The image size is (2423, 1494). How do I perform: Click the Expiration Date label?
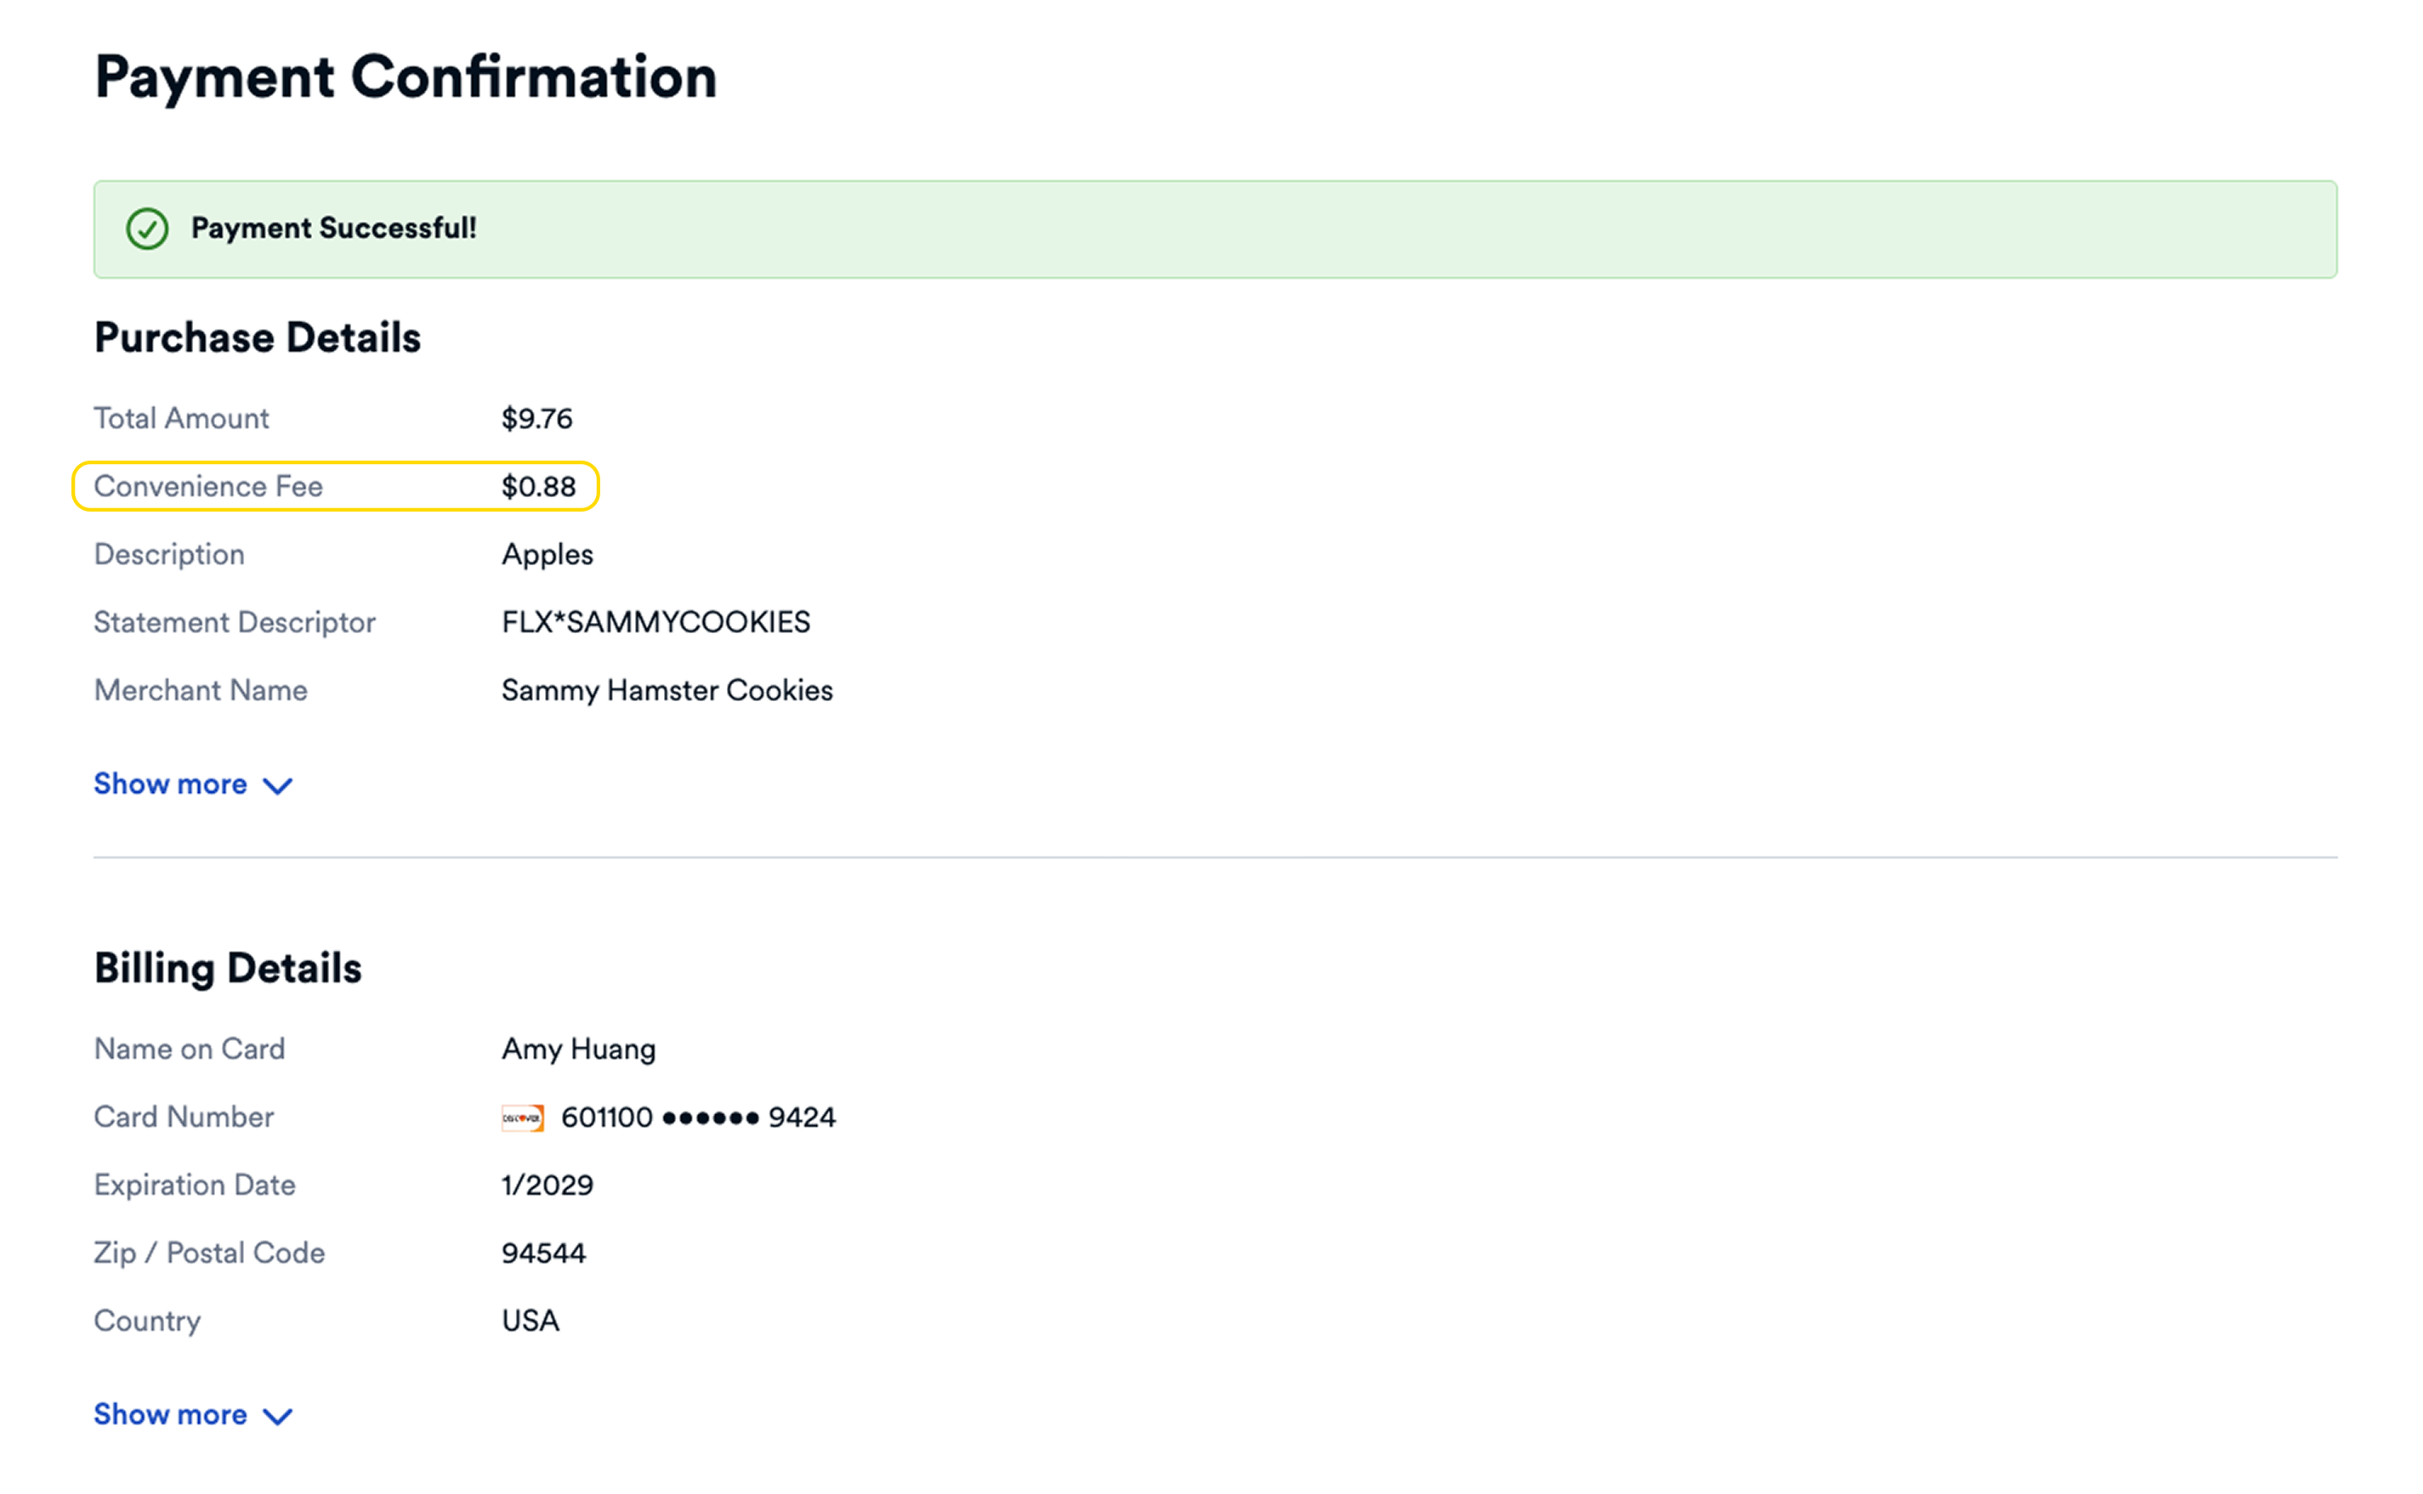click(195, 1186)
